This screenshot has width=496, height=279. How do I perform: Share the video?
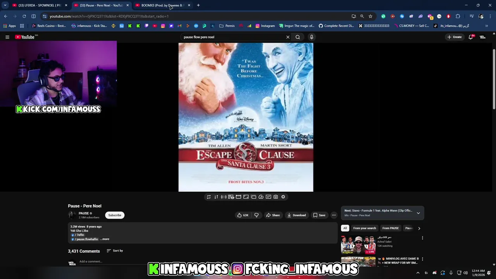(x=273, y=215)
